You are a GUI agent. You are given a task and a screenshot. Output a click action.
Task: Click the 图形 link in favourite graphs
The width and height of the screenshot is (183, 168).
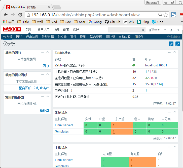pos(46,66)
